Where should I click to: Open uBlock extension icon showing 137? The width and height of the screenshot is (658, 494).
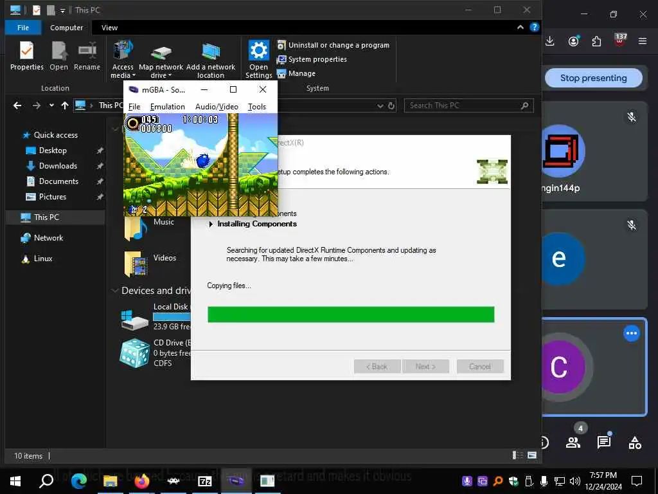click(x=620, y=41)
